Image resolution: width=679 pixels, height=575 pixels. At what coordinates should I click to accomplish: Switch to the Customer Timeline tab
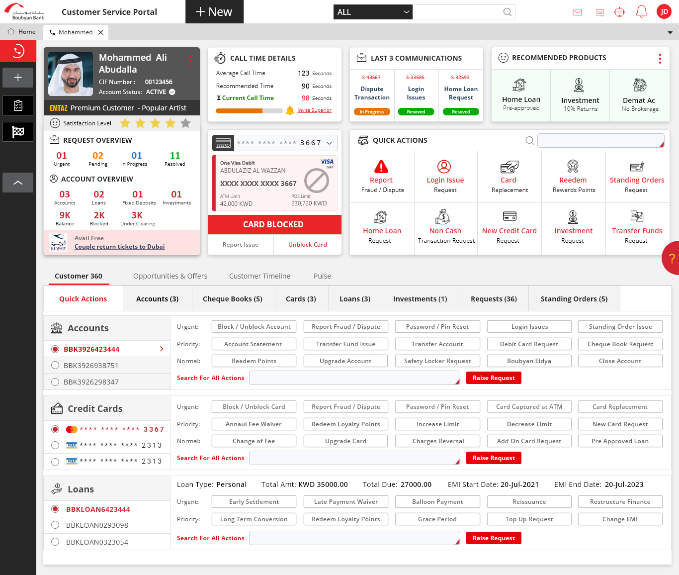[x=259, y=276]
